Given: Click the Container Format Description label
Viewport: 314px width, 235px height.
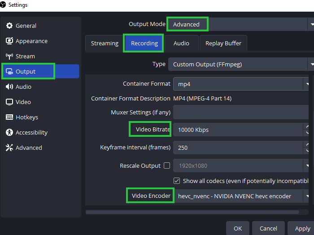Looking at the screenshot, I should click(131, 99).
